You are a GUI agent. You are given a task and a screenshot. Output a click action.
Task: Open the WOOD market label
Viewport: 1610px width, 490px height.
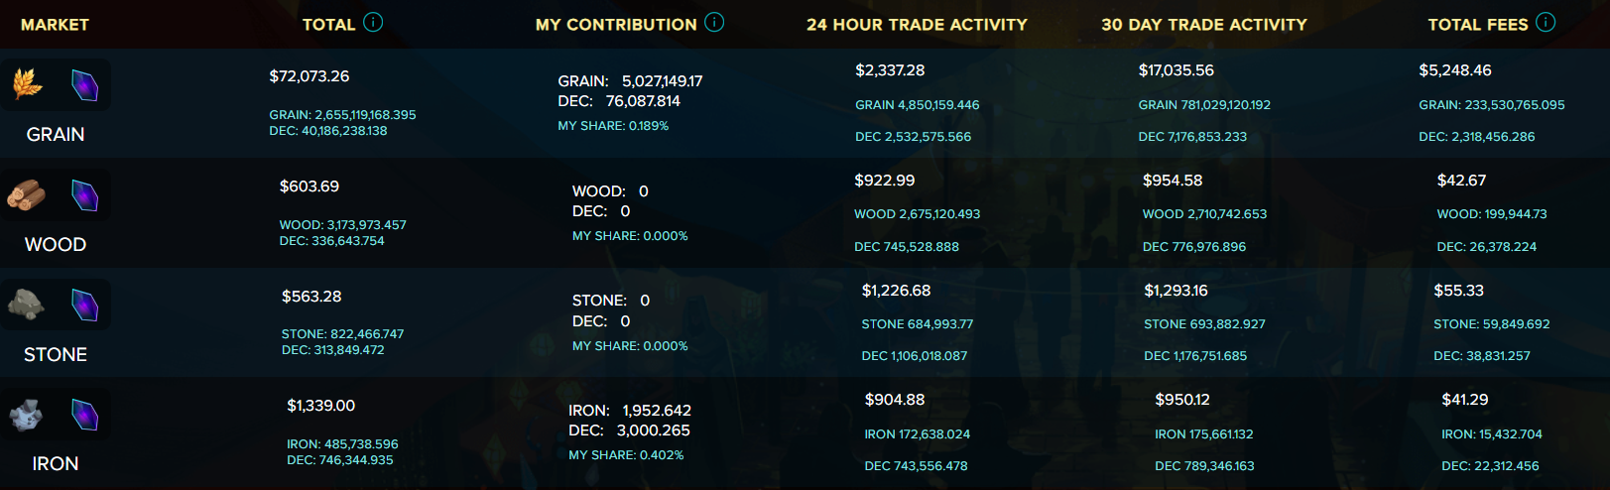coord(56,244)
